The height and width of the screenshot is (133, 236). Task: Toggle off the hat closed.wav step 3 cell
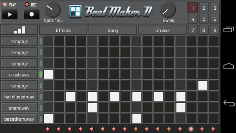point(70,96)
